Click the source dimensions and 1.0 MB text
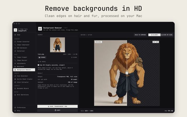Viewport: 187px width, 117px height. pyautogui.click(x=70, y=54)
